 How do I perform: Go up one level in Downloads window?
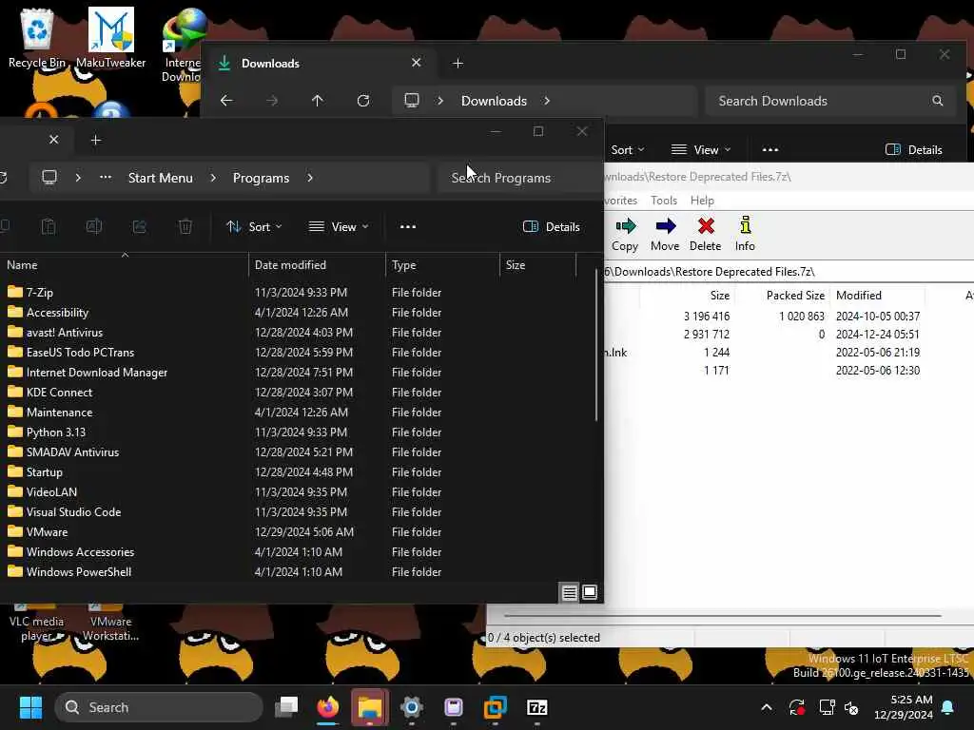[318, 101]
